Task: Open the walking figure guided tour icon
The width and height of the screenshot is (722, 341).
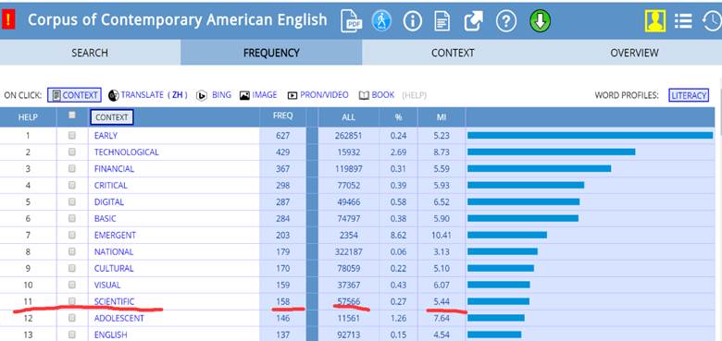Action: coord(381,20)
